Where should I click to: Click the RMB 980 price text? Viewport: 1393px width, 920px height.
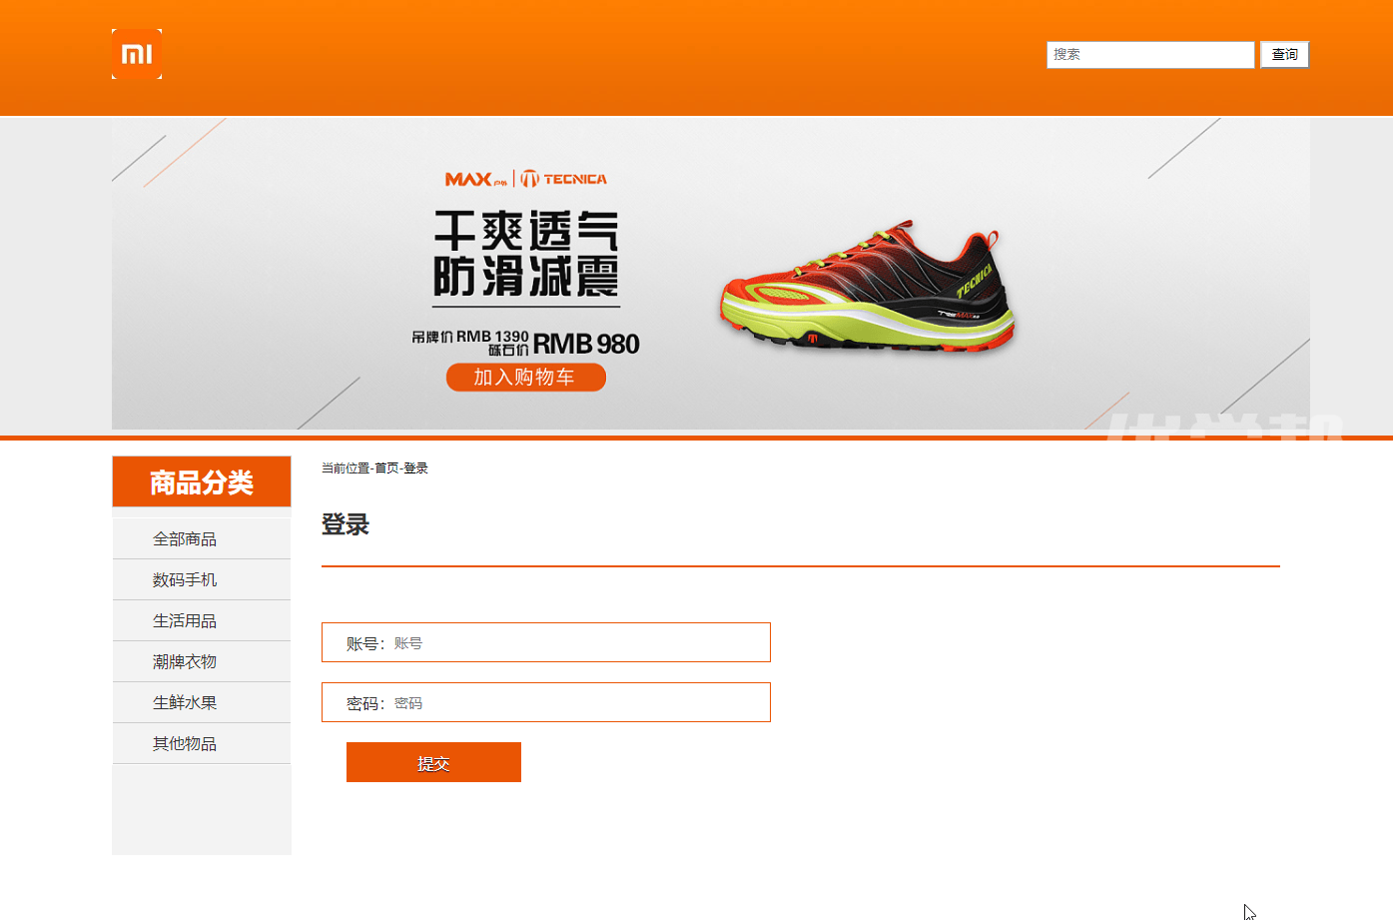[x=586, y=345]
